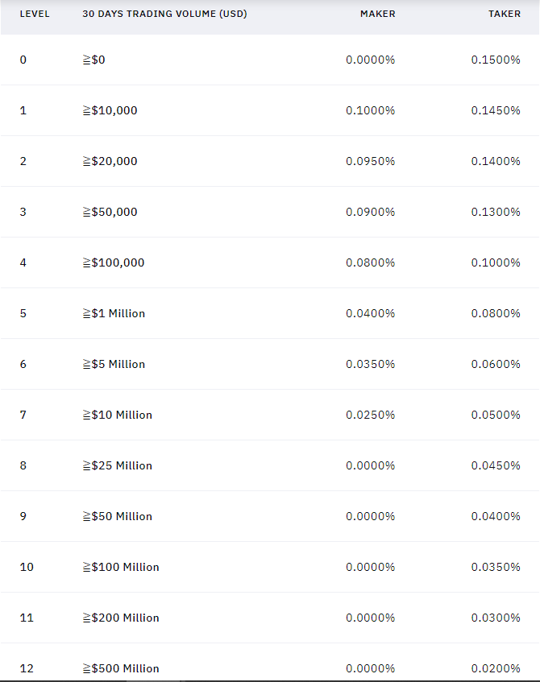Select the ≧$1 Million volume row
The image size is (540, 682).
[270, 313]
